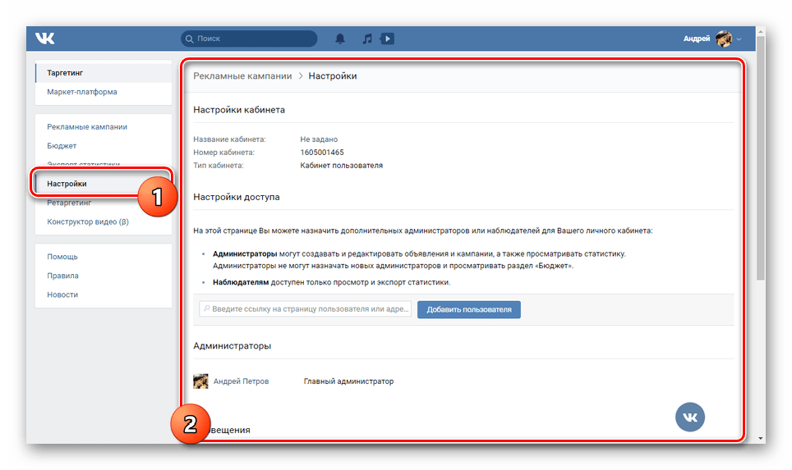Click Андрей's profile avatar in header
The width and height of the screenshot is (792, 470).
pos(724,39)
